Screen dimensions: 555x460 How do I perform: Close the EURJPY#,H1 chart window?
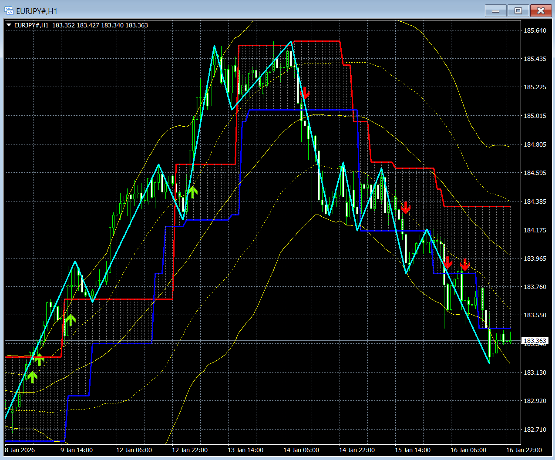coord(541,10)
